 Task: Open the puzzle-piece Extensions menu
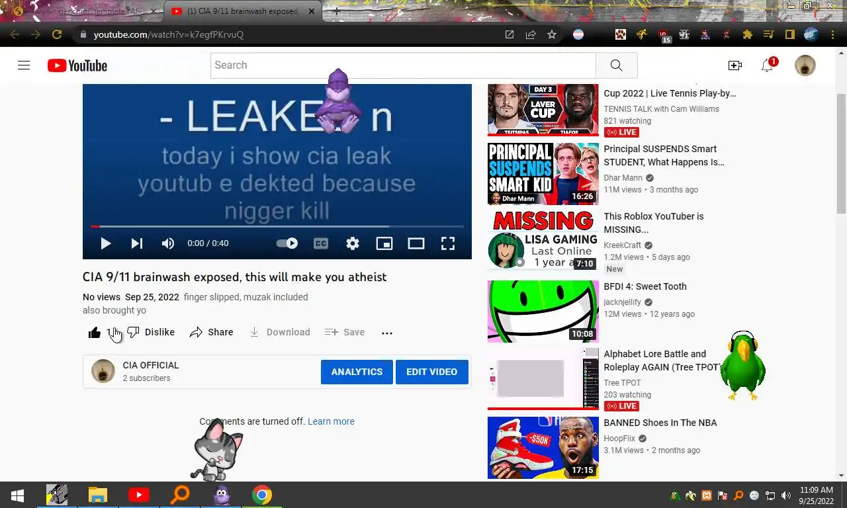pos(748,34)
